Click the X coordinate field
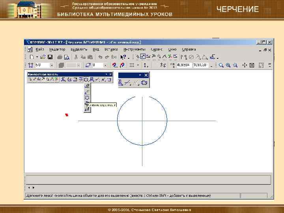Image resolution: width=284 pixels, height=213 pixels. (x=184, y=65)
